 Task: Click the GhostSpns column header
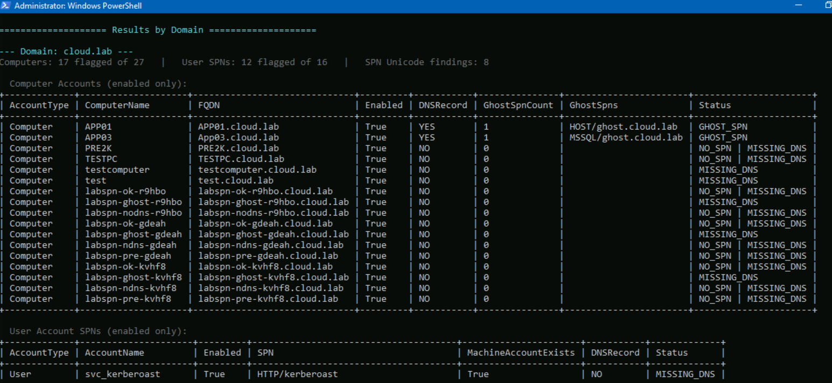click(x=593, y=105)
